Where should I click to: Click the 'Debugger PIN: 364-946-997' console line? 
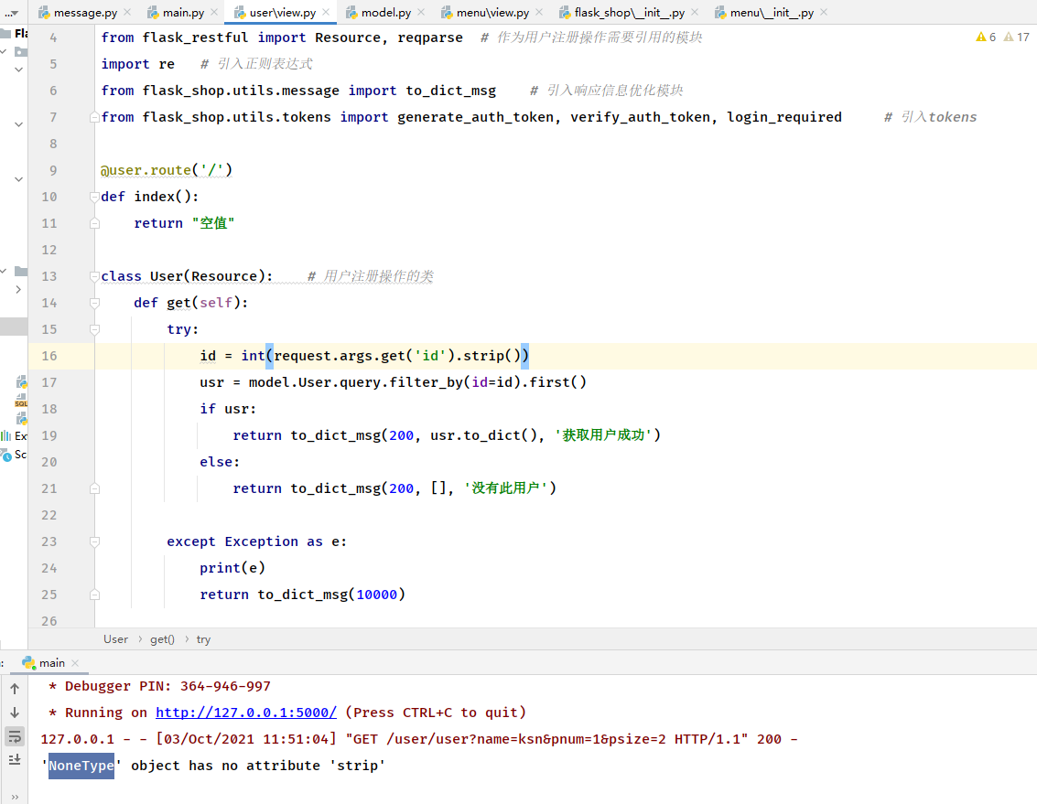click(x=159, y=686)
